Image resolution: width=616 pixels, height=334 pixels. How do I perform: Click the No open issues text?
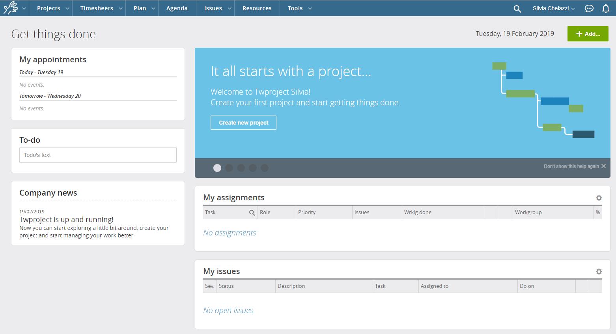pos(229,310)
